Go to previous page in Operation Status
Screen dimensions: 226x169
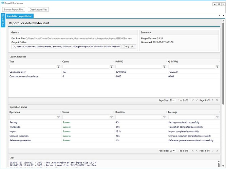197,151
